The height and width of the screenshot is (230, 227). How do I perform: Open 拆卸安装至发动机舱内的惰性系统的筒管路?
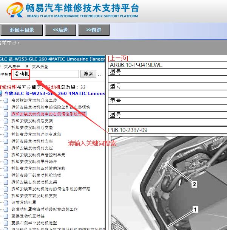pos(51,189)
